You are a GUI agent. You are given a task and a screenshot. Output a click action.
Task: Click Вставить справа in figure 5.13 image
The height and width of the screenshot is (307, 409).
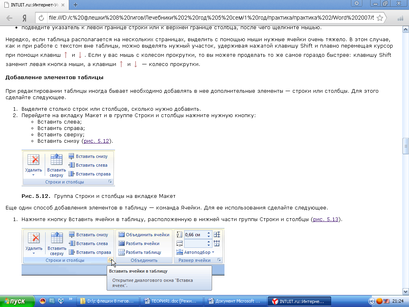coord(90,252)
